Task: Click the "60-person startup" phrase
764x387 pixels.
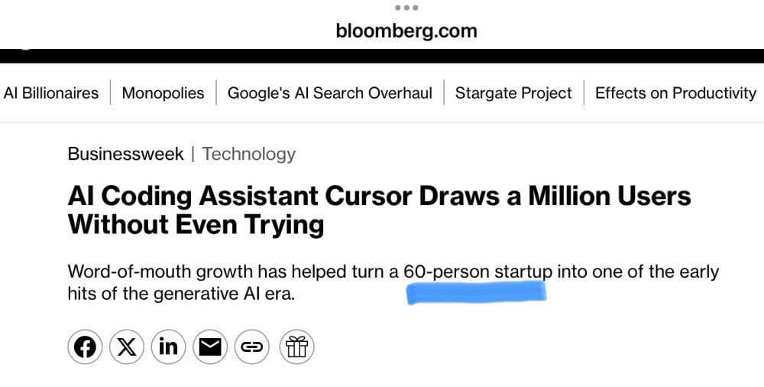Action: pyautogui.click(x=477, y=272)
